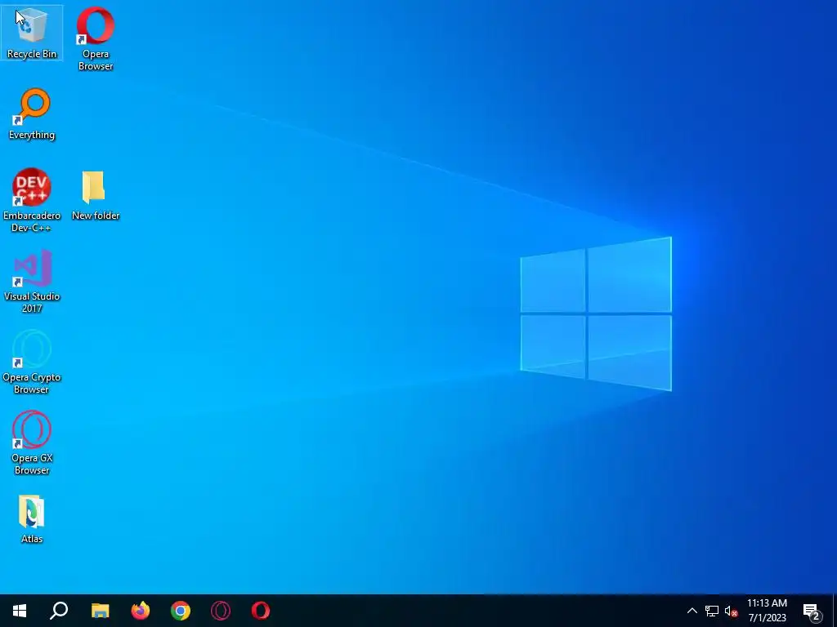This screenshot has height=627, width=837.
Task: Select the Opera Crypto Browser shortcut
Action: 32,362
